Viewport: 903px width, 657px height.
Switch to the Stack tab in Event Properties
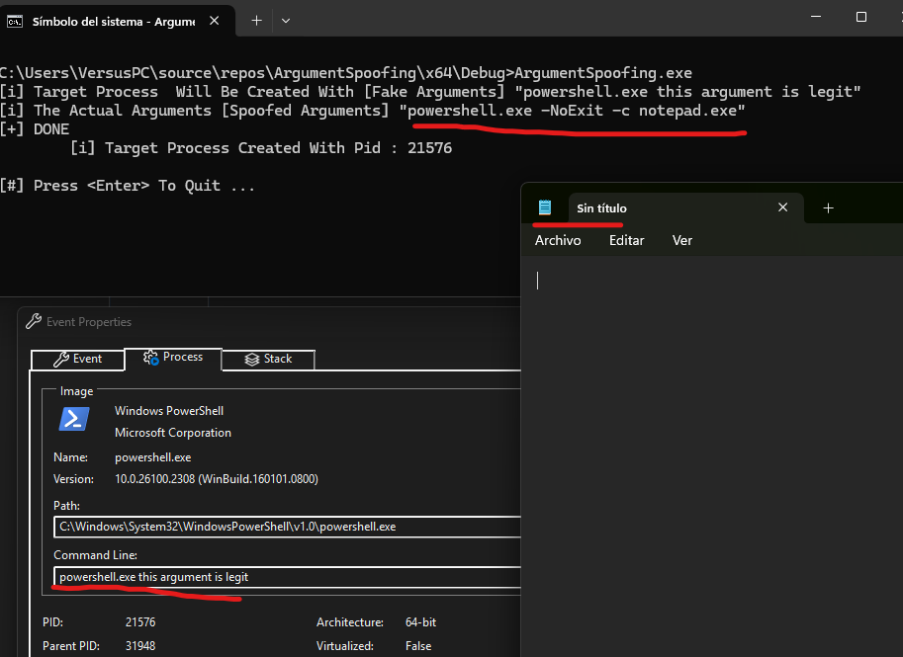click(268, 359)
